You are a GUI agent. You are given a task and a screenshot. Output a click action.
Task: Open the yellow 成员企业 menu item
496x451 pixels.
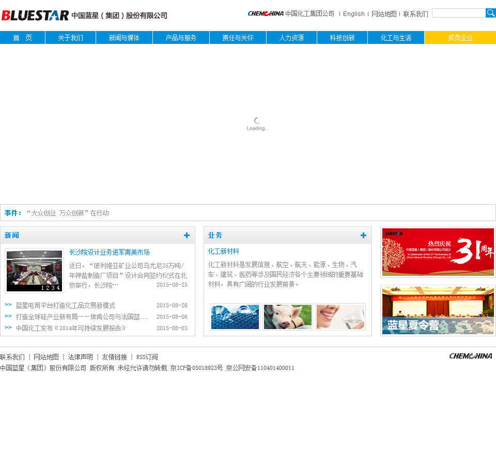460,38
